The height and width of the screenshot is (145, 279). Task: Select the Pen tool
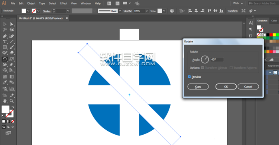coord(5,36)
